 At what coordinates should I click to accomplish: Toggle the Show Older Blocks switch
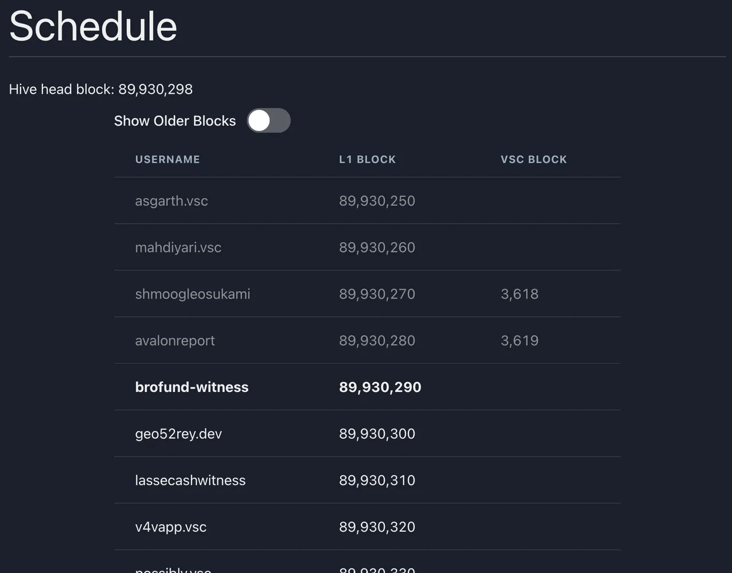point(269,121)
